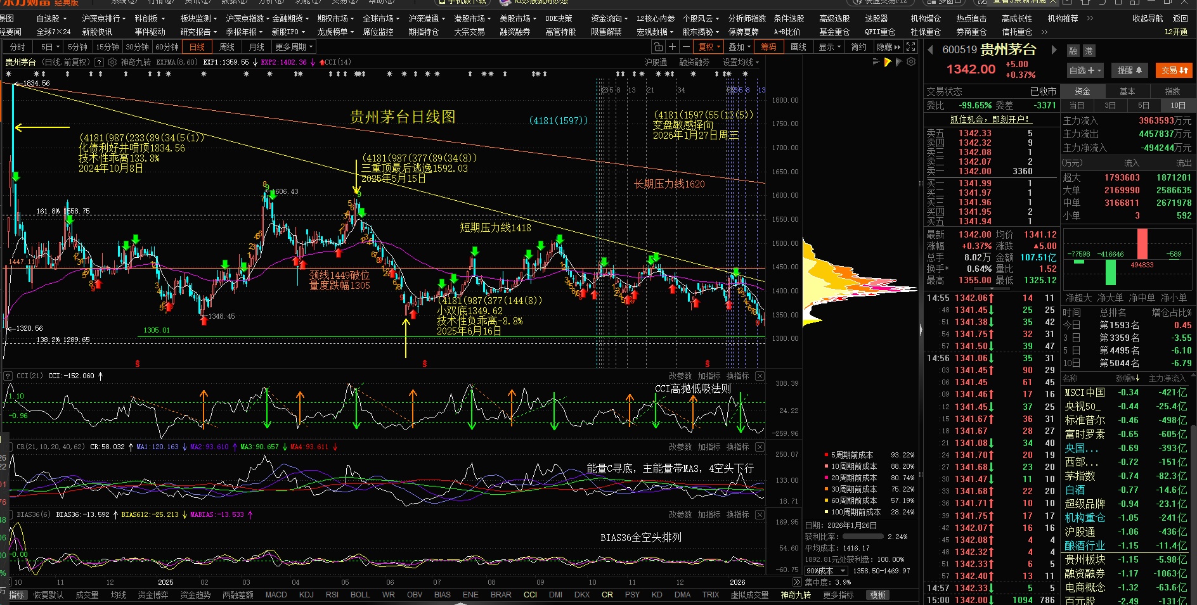Screen dimensions: 1197x605
Task: Click 改参数 in CCI panel
Action: click(x=680, y=376)
